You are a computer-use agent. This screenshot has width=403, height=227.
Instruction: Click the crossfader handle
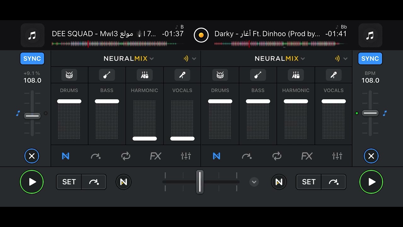point(200,182)
